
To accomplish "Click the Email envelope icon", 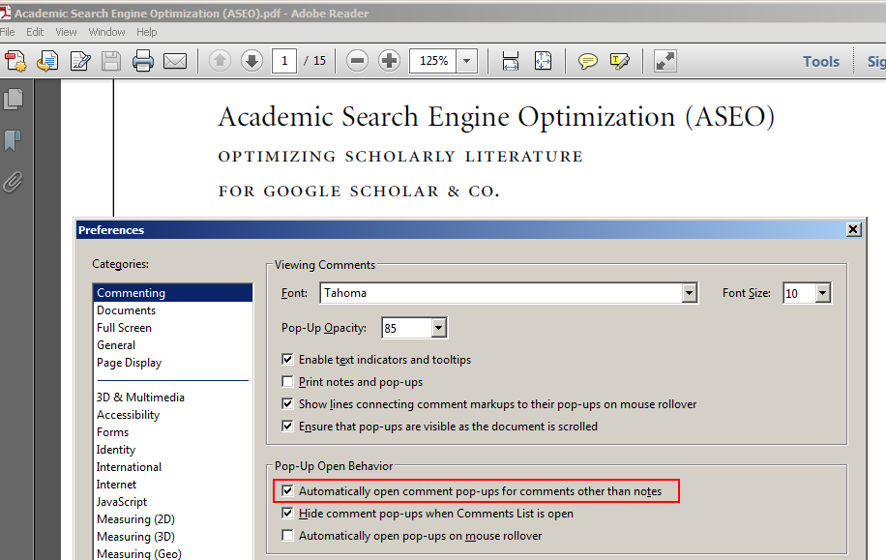I will pos(175,61).
